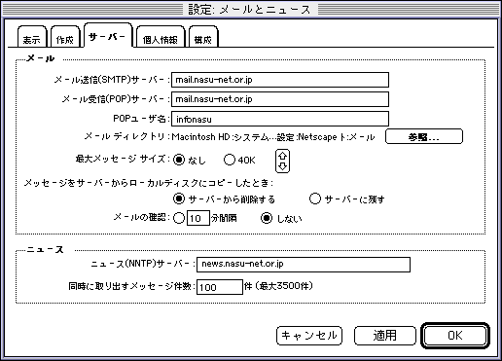Click the 適用 apply button

[385, 336]
